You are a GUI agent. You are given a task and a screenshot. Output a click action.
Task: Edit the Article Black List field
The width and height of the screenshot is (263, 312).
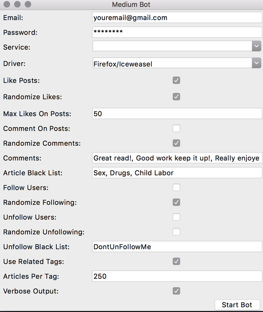177,173
